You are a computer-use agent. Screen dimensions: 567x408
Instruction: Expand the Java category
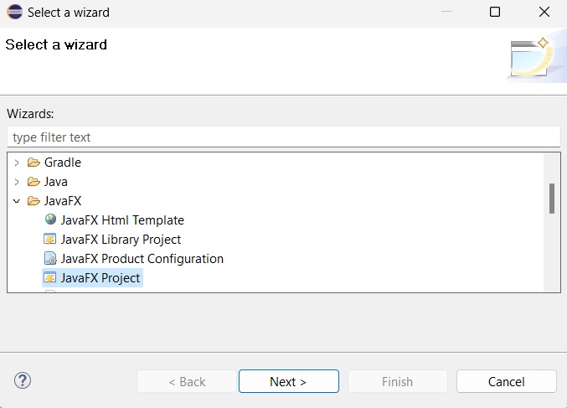pos(17,182)
